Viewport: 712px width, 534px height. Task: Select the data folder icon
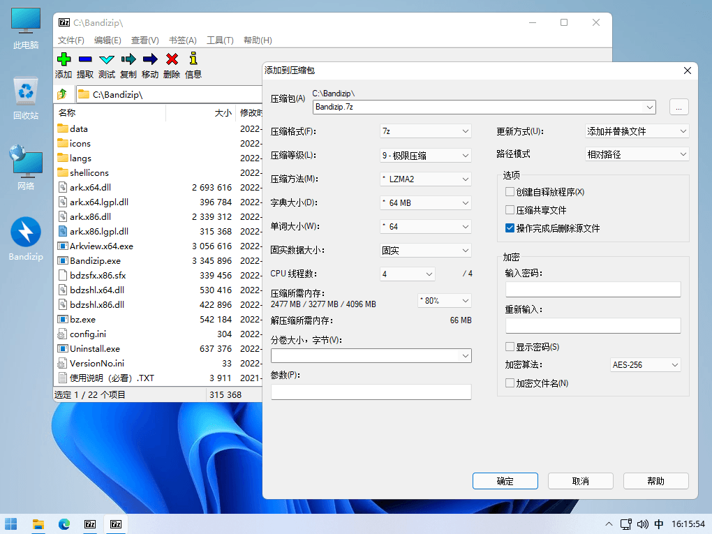63,128
